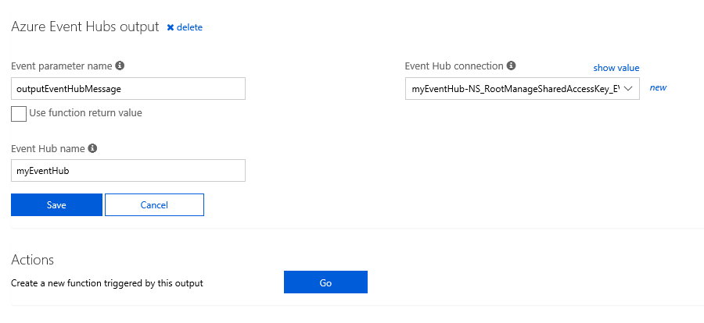Viewport: 704px width, 323px height.
Task: Click the info icon beside Event parameter name
Action: click(120, 66)
